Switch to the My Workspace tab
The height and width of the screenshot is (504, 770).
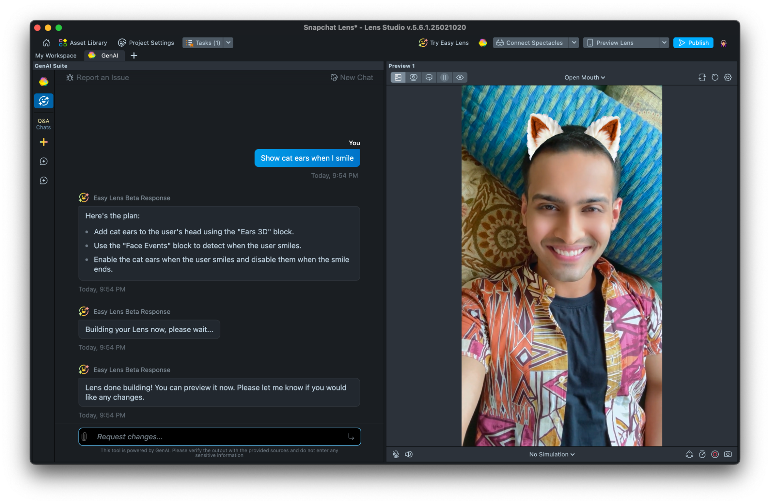pyautogui.click(x=56, y=55)
